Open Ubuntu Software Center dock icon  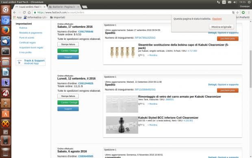pos(5,114)
